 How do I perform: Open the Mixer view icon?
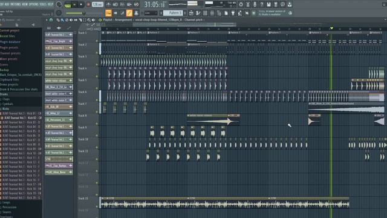[212, 13]
